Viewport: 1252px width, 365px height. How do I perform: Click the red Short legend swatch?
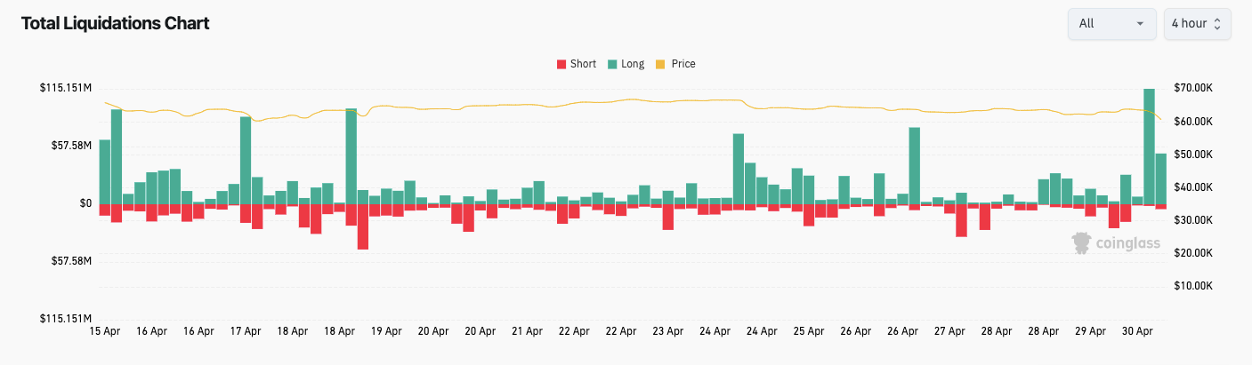pos(561,64)
